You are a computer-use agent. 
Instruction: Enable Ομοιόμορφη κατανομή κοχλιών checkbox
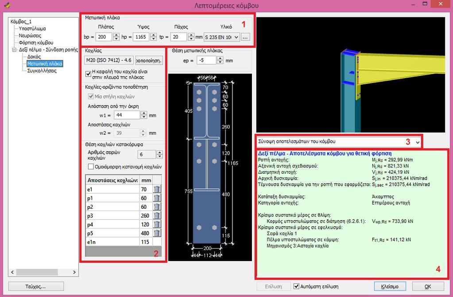91,167
